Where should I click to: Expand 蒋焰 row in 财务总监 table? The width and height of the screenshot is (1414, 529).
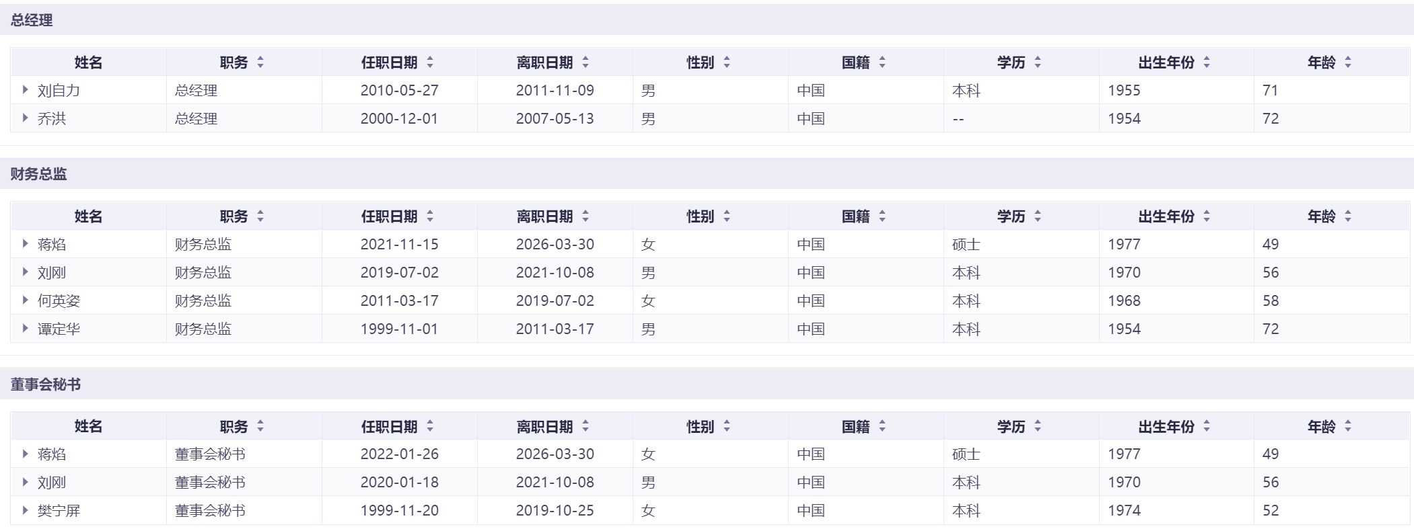(x=26, y=243)
